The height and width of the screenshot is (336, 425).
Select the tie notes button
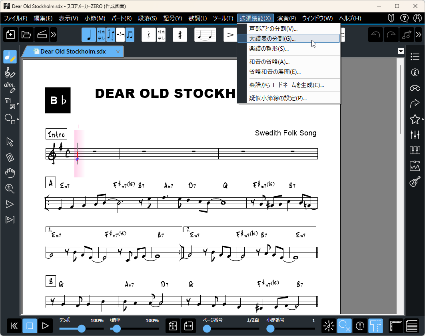[205, 35]
